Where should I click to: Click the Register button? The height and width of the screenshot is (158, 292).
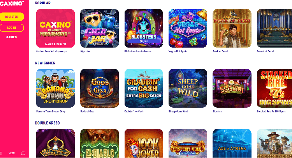pos(12,17)
